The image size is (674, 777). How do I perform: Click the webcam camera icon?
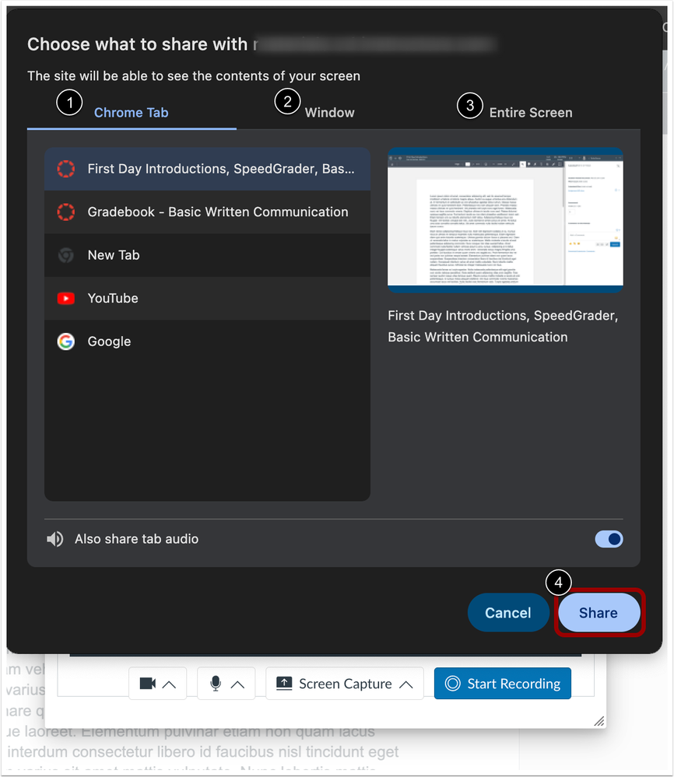coord(148,684)
